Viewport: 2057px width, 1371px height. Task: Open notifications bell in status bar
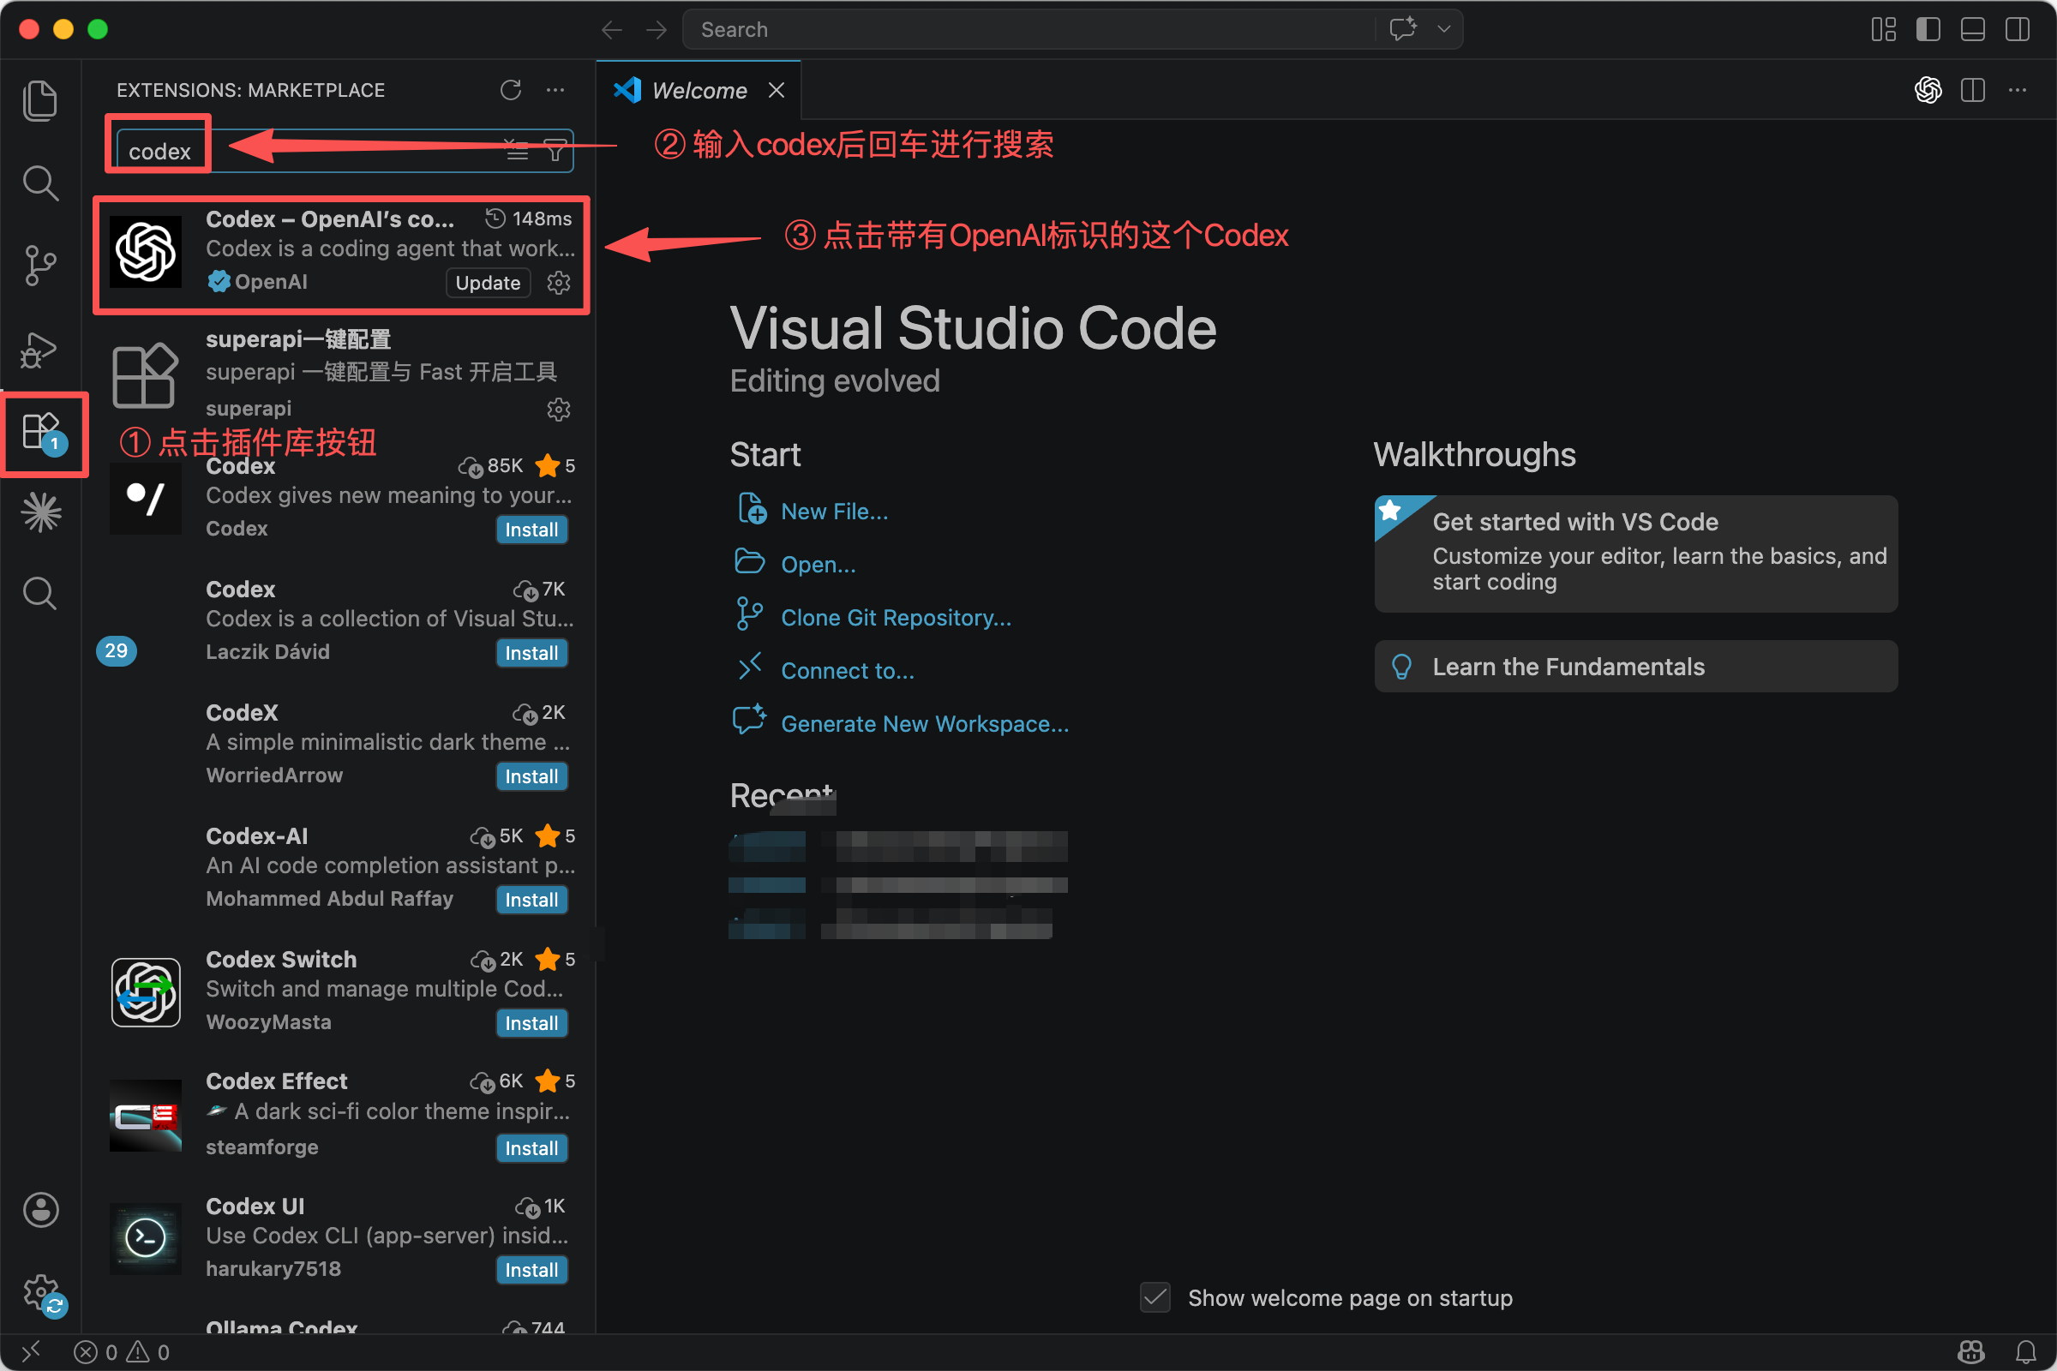pos(2025,1352)
